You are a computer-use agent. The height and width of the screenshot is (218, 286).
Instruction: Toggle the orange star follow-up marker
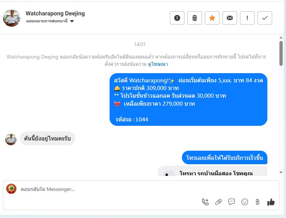tap(212, 18)
